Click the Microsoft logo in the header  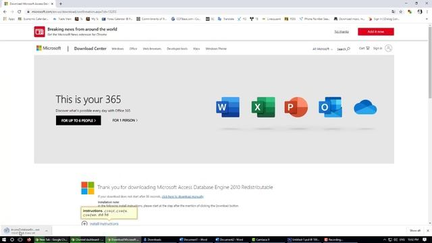click(49, 48)
